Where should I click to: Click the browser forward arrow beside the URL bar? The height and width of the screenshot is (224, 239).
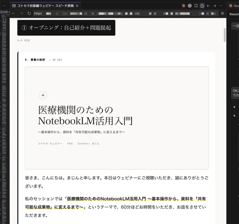[21, 13]
